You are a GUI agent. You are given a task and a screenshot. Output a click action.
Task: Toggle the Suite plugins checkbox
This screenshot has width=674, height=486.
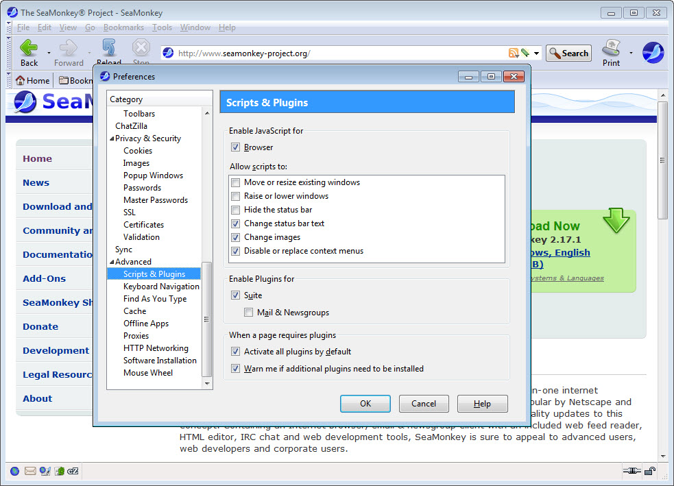(236, 295)
